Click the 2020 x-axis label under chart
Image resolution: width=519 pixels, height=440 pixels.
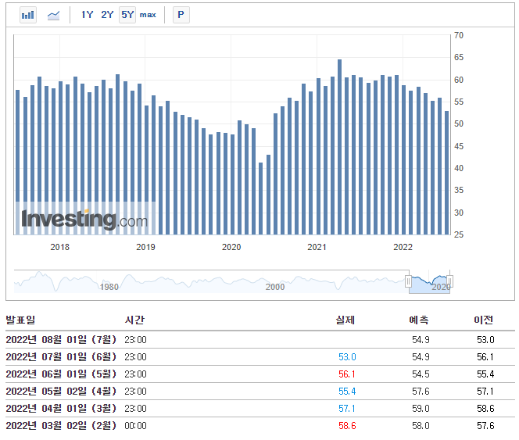click(x=231, y=247)
